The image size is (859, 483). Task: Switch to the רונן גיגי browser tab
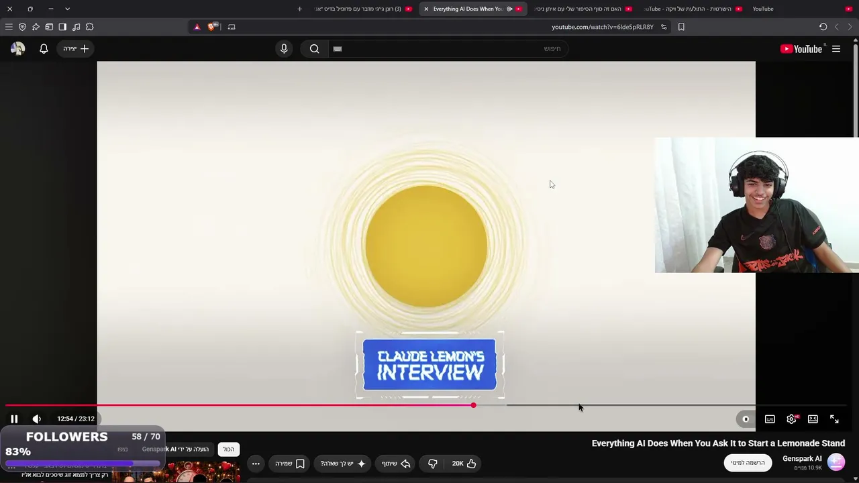(363, 9)
